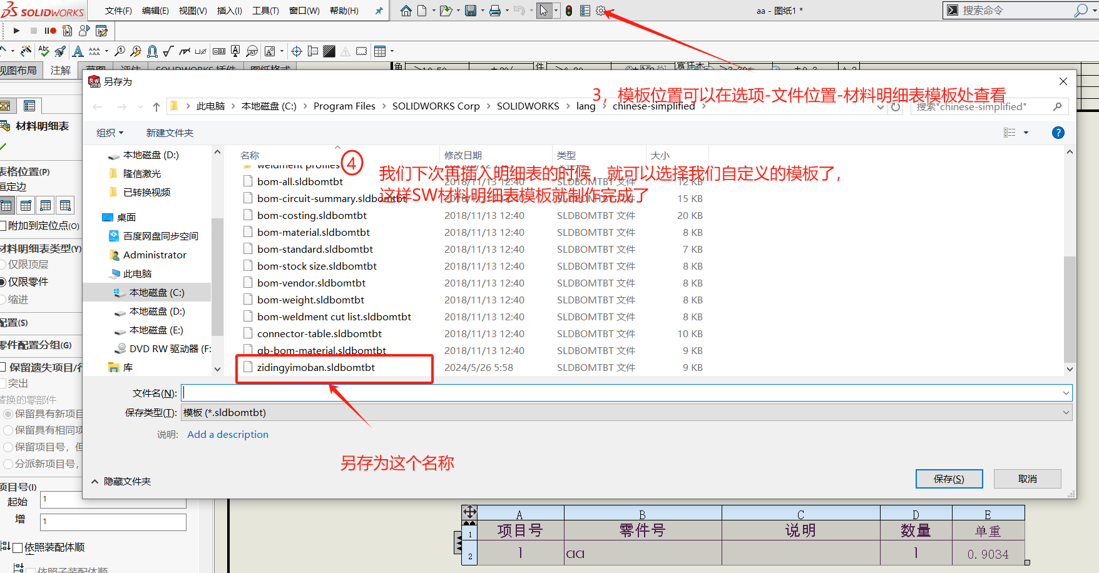Image resolution: width=1099 pixels, height=573 pixels.
Task: Click the Format Painter icon
Action: 60,51
